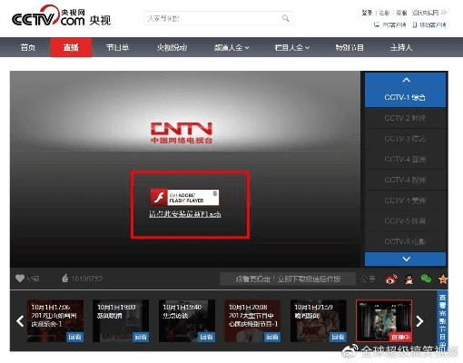Open the 央视悦动 nav tab
Viewport: 463px width, 363px height.
[x=172, y=47]
